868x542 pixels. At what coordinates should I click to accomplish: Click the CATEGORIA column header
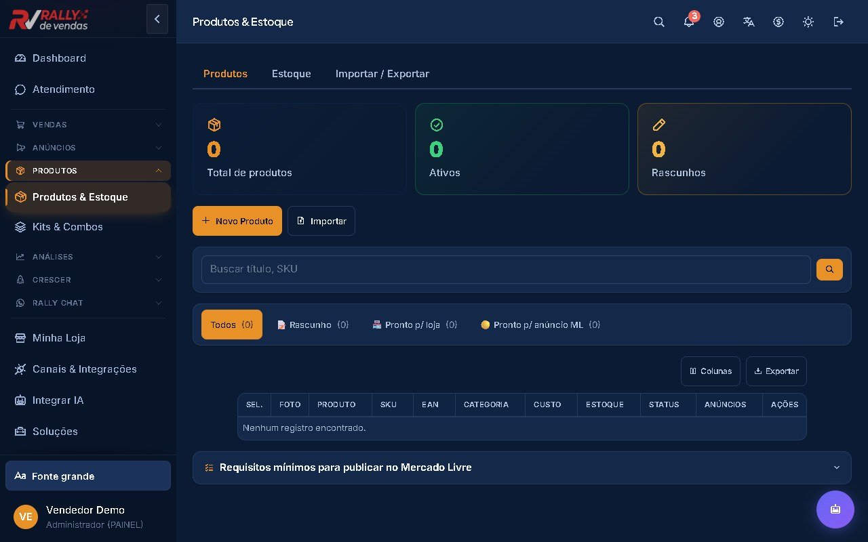tap(490, 404)
